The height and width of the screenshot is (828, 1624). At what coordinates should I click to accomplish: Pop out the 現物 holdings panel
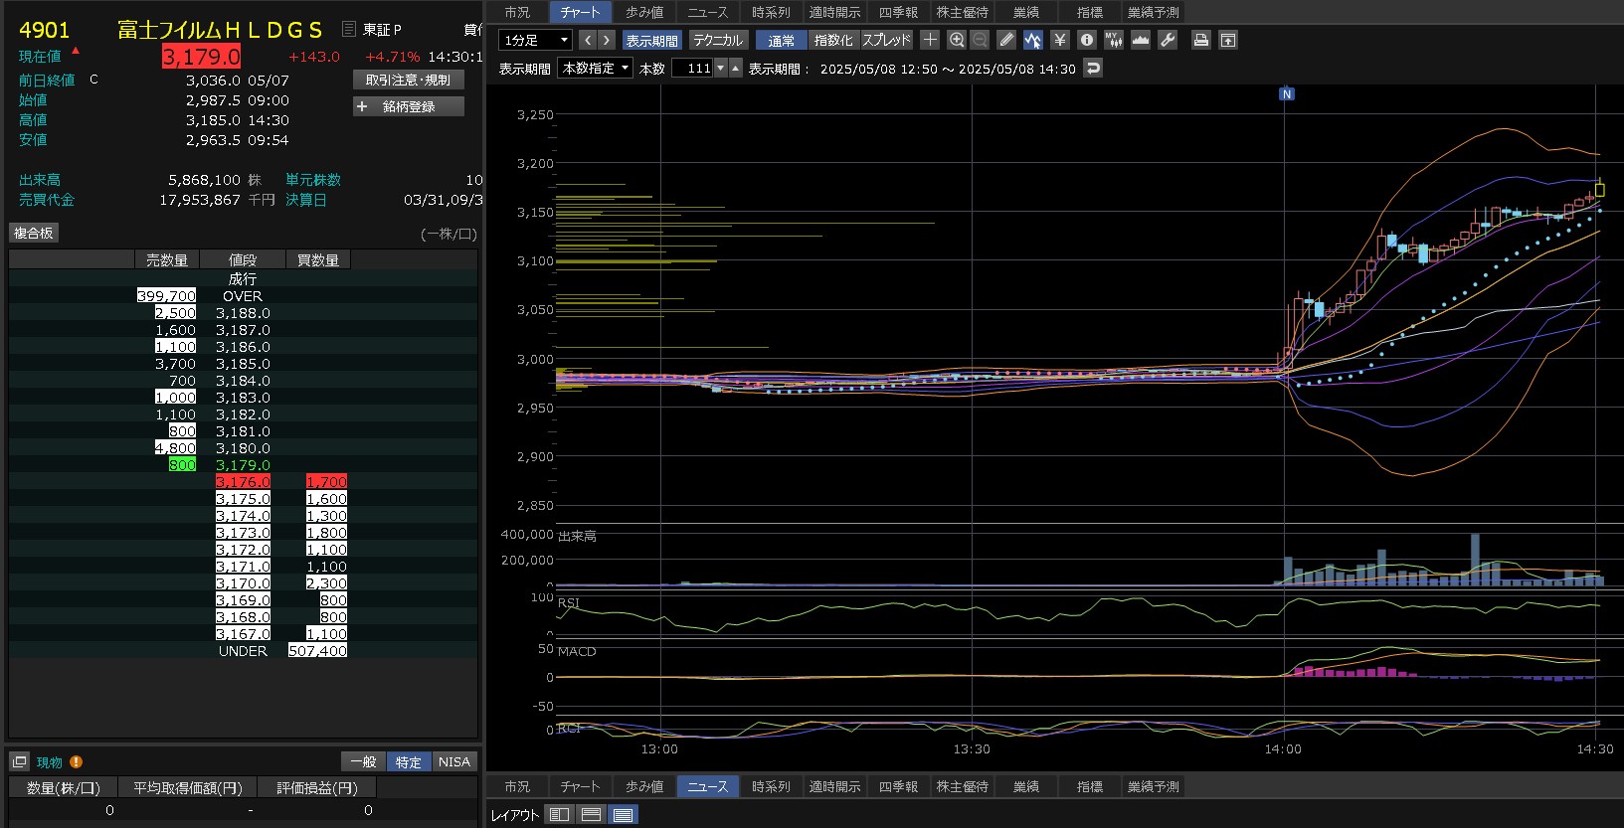pos(19,761)
